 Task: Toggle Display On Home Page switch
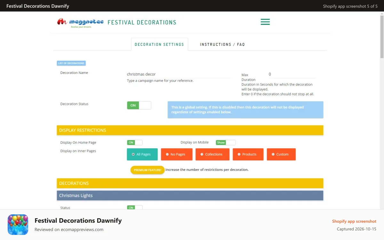pos(135,142)
